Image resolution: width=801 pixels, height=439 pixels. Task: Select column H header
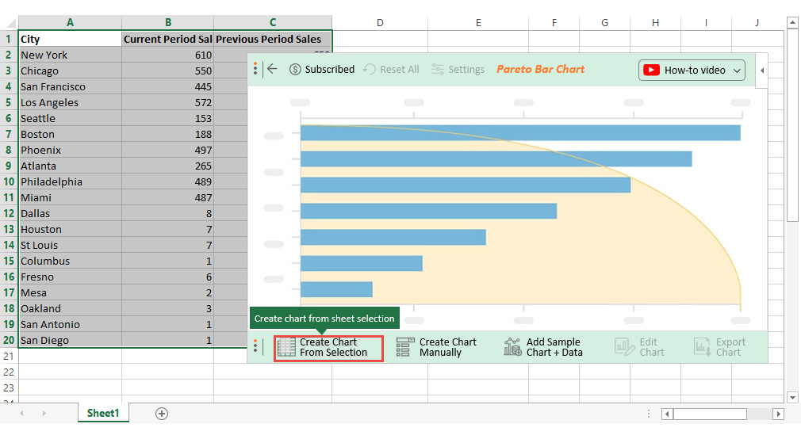tap(655, 22)
